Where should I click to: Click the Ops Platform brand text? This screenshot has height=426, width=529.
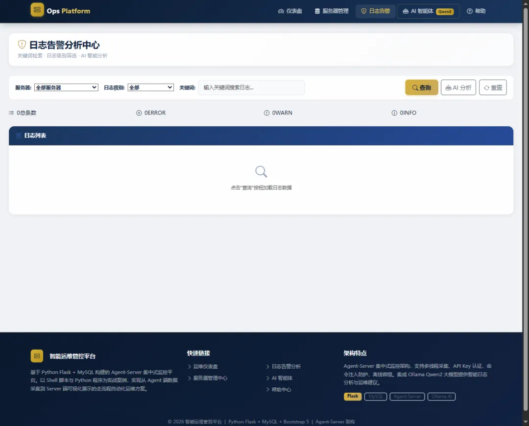tap(69, 11)
